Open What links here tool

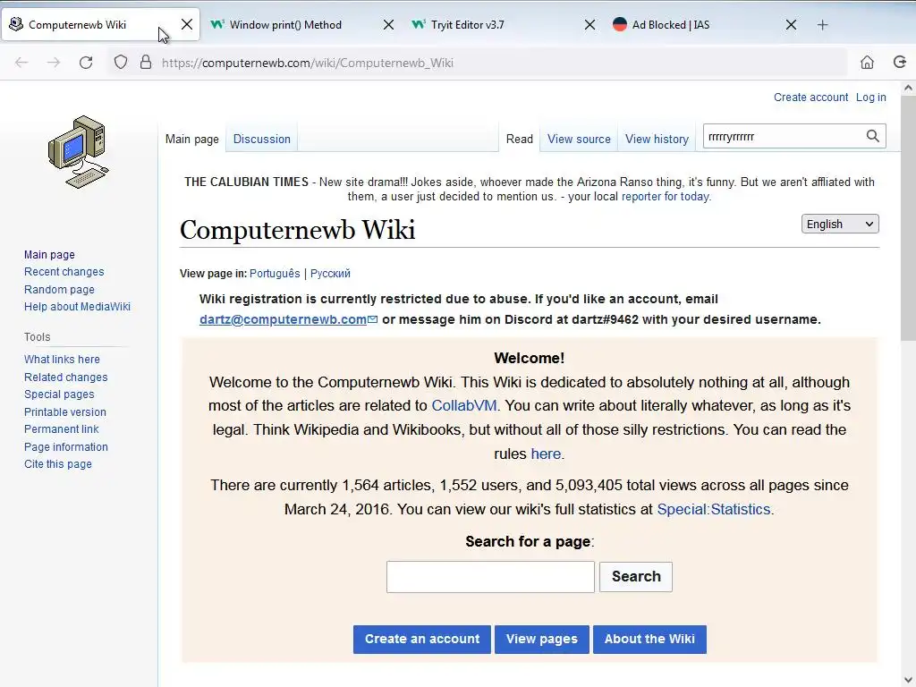click(x=62, y=360)
